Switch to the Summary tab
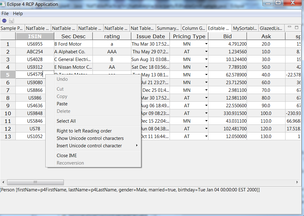The width and height of the screenshot is (304, 216). pyautogui.click(x=168, y=28)
